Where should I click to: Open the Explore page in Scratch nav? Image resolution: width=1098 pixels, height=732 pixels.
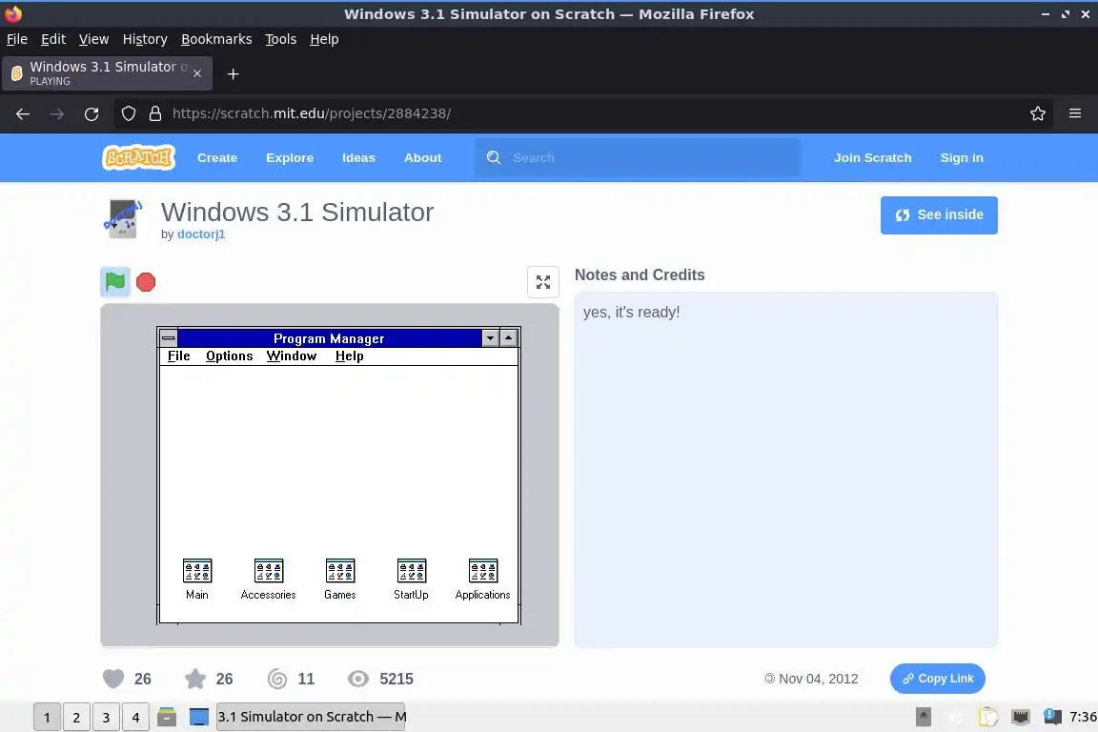[x=289, y=157]
